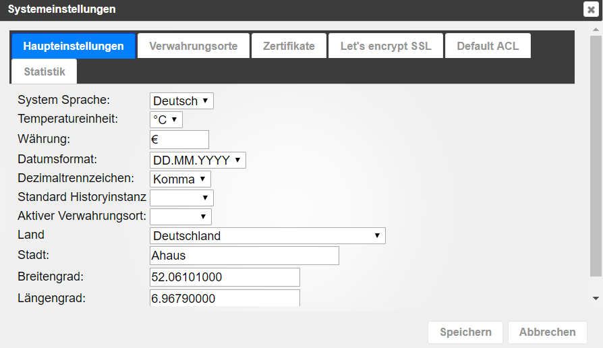Click into the Währung input field
The width and height of the screenshot is (603, 348).
[x=179, y=140]
